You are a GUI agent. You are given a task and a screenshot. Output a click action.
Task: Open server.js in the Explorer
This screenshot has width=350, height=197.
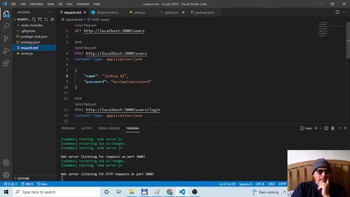(x=27, y=54)
